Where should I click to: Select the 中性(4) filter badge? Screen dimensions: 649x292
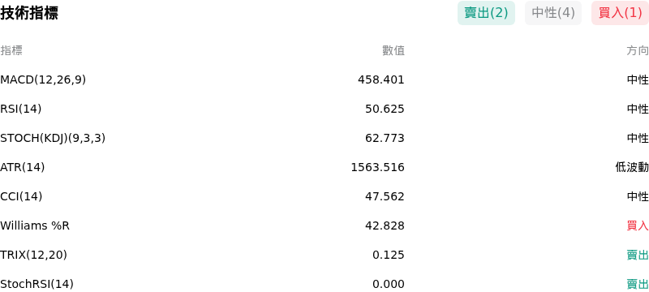coord(553,13)
